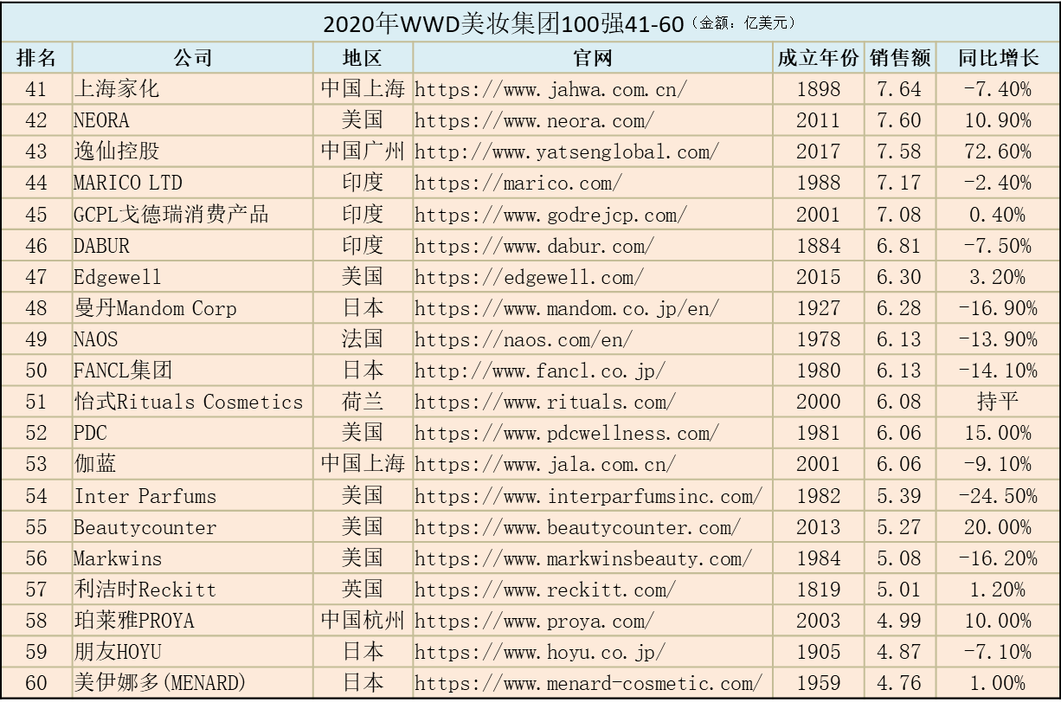Open the proya.com website link
This screenshot has width=1061, height=709.
(535, 621)
